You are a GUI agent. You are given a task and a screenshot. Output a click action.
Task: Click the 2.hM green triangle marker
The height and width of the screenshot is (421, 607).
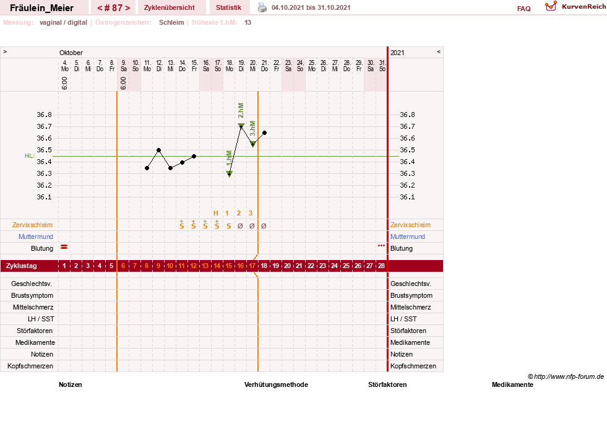point(241,126)
